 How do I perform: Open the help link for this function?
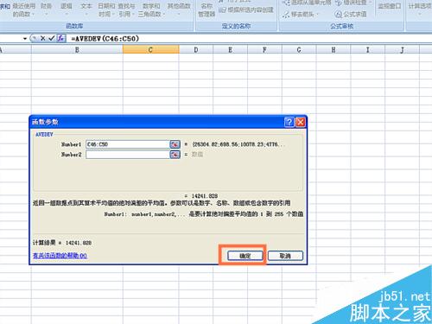tap(60, 256)
